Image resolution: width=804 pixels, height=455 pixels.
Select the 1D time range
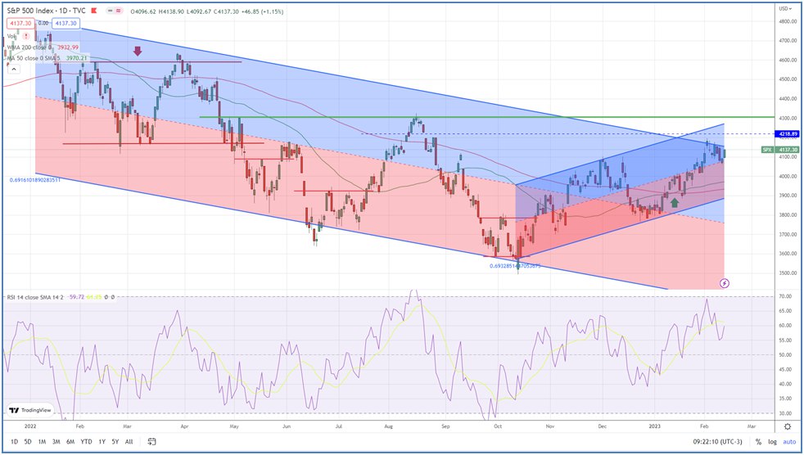(x=14, y=442)
